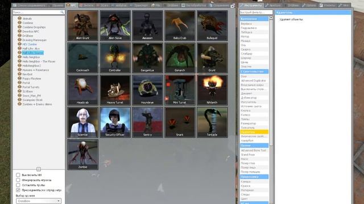Select Humans + Resistance category
This screenshot has width=364, height=204.
coord(35,70)
